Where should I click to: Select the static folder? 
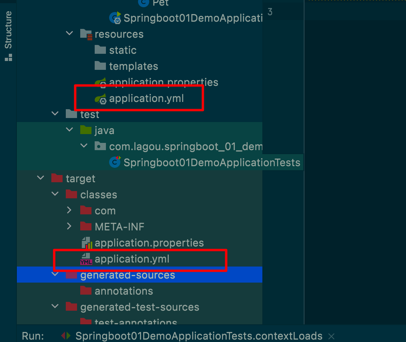123,50
